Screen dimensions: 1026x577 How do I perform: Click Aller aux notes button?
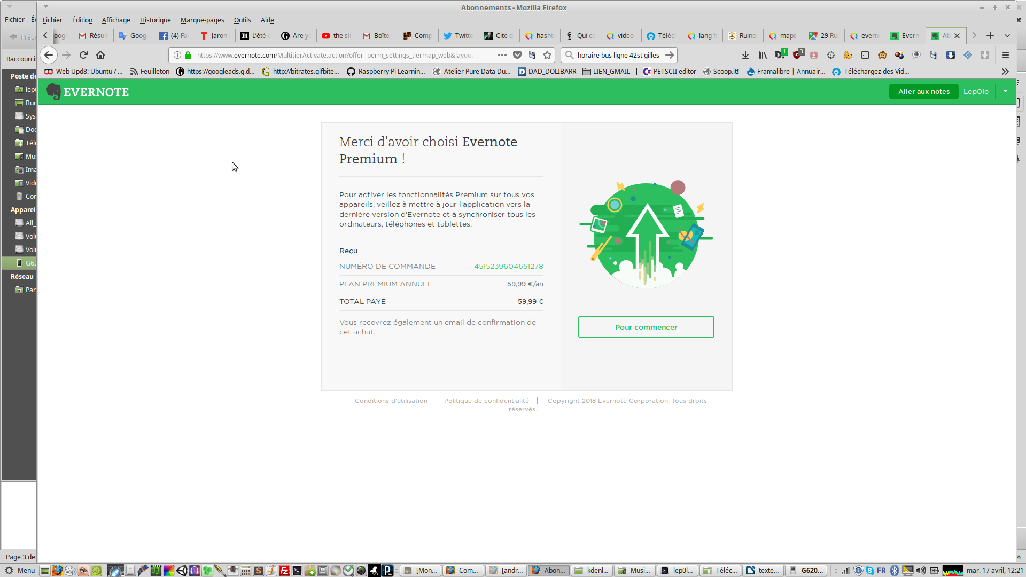pos(923,91)
